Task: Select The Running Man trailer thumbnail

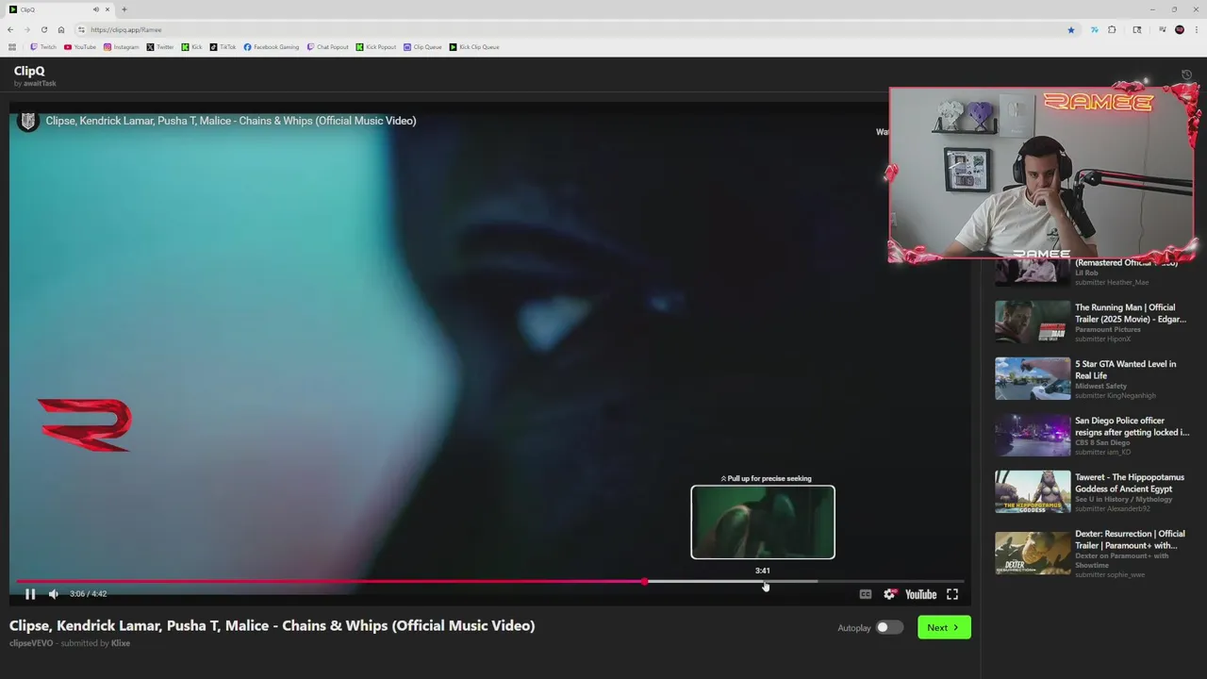Action: 1033,322
